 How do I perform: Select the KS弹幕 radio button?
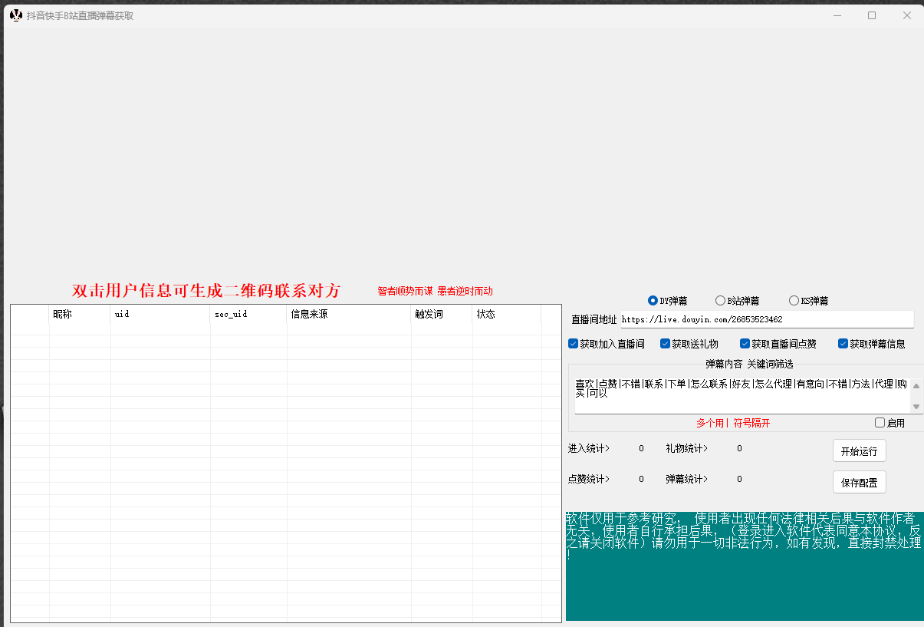tap(794, 301)
